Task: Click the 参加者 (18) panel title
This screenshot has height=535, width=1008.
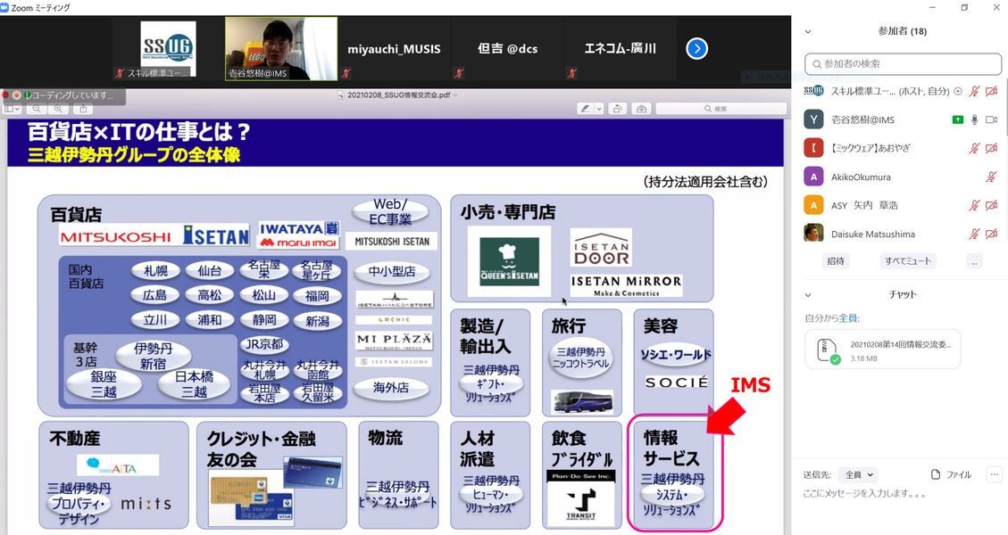Action: coord(903,31)
